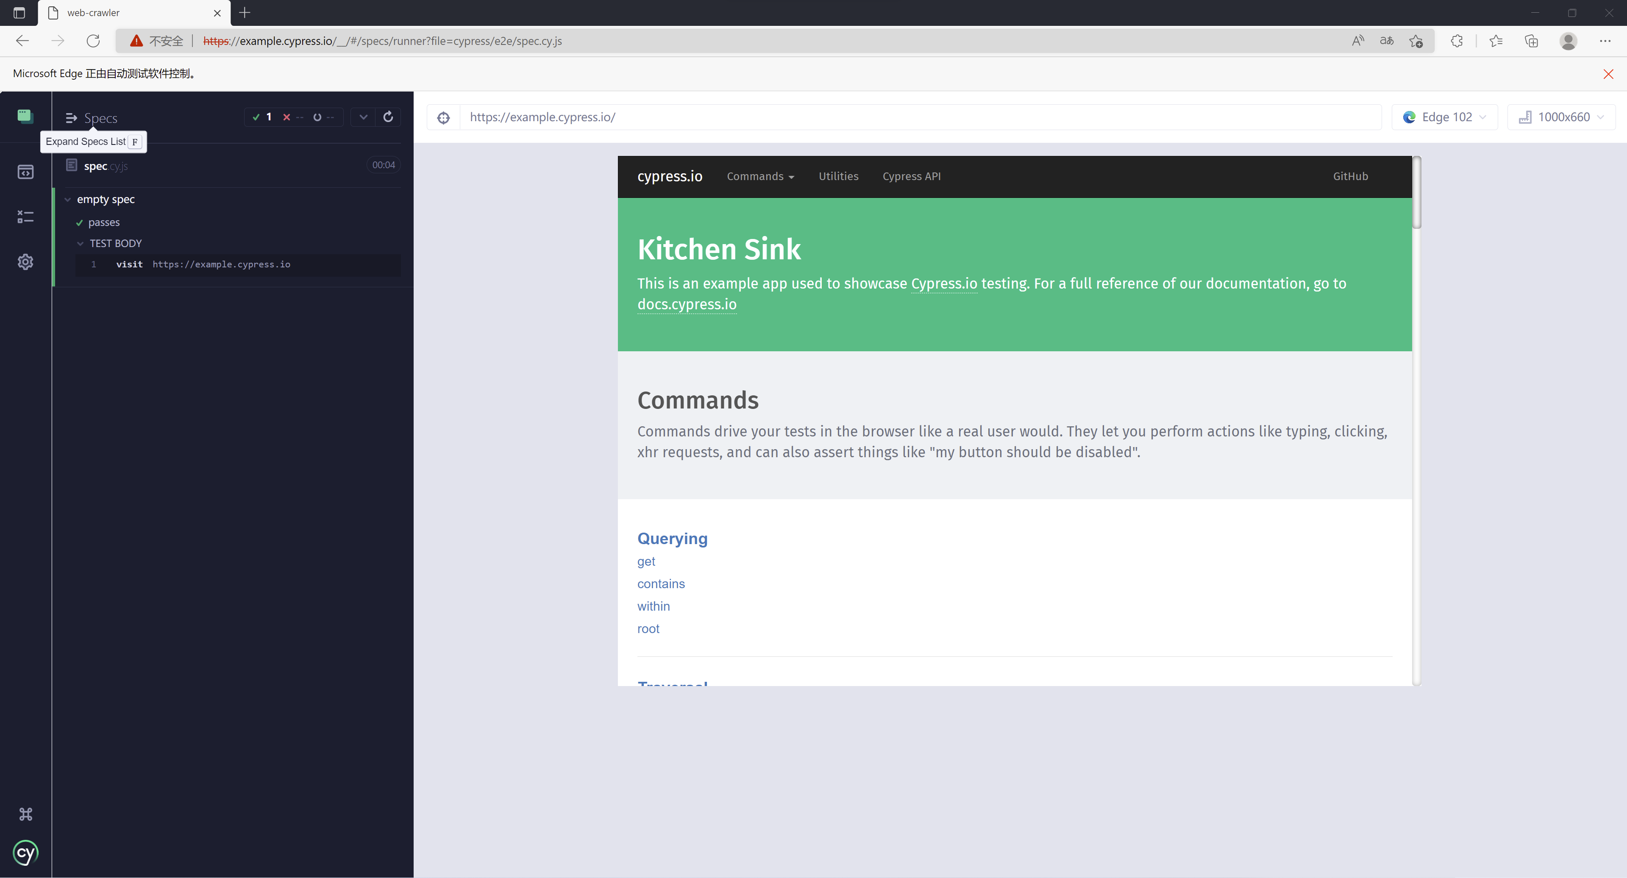The width and height of the screenshot is (1627, 878).
Task: Click the AUT URL field
Action: click(920, 117)
